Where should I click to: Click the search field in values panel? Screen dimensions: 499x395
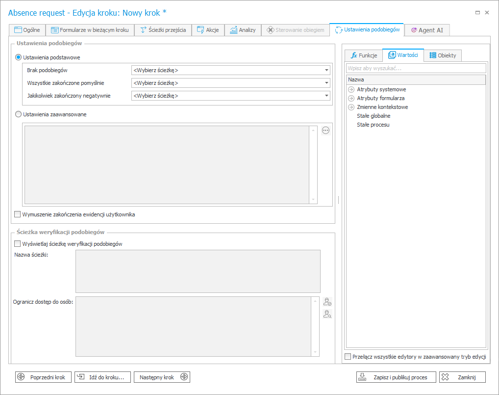coord(416,68)
